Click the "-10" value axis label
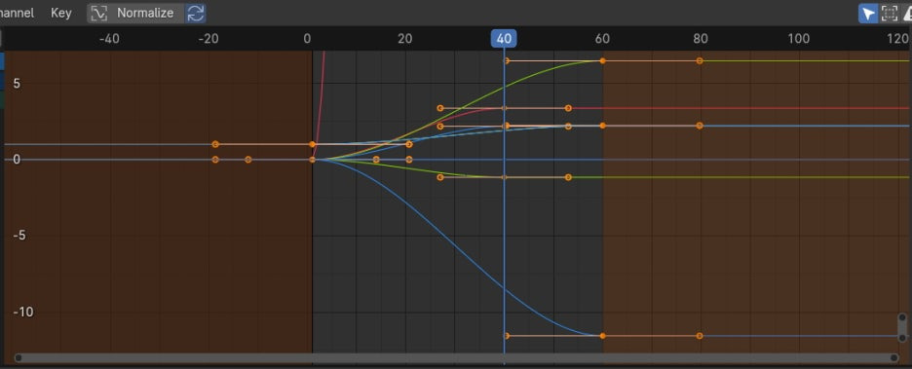Viewport: 912px width, 369px height. pyautogui.click(x=24, y=313)
